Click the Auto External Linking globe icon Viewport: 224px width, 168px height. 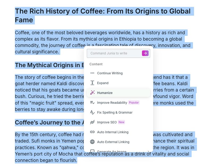(92, 142)
